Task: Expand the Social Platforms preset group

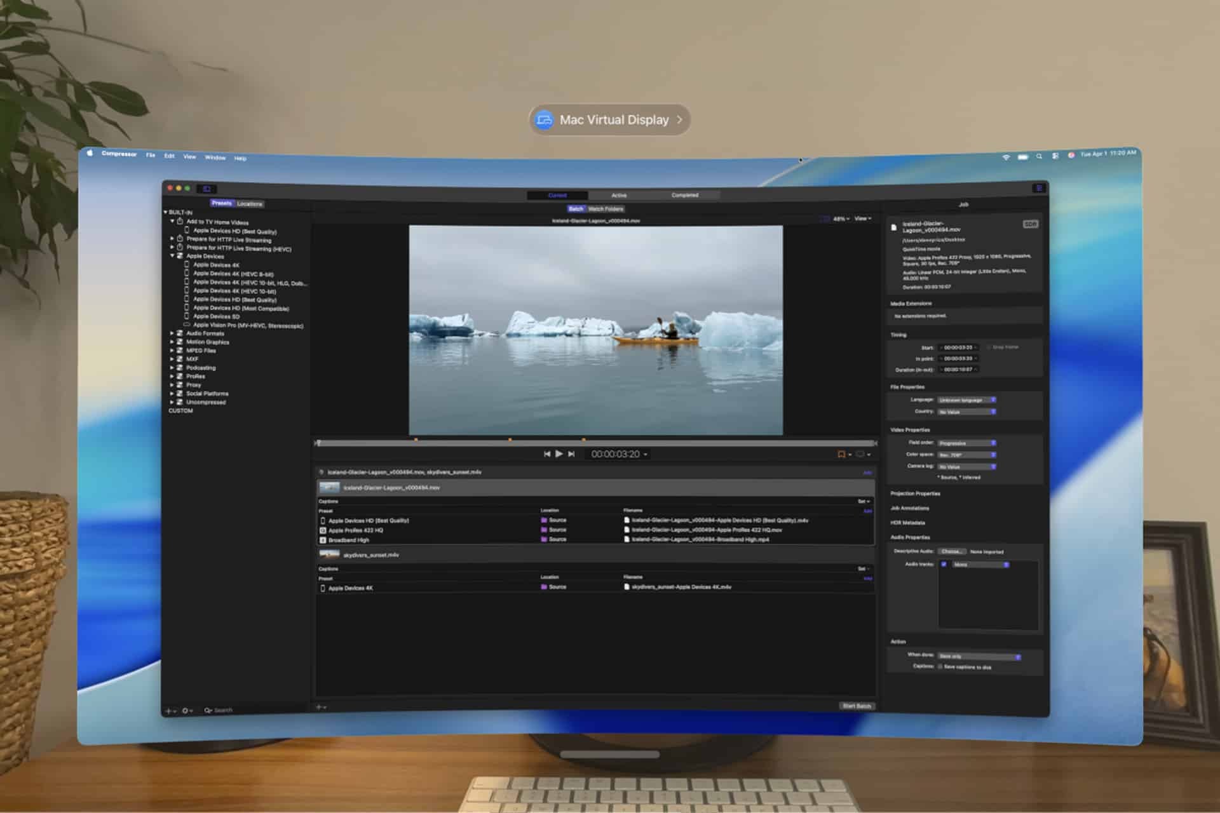Action: click(x=172, y=394)
